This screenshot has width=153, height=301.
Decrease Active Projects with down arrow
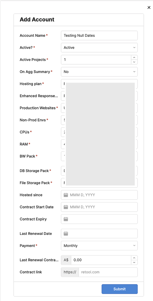pos(134,62)
